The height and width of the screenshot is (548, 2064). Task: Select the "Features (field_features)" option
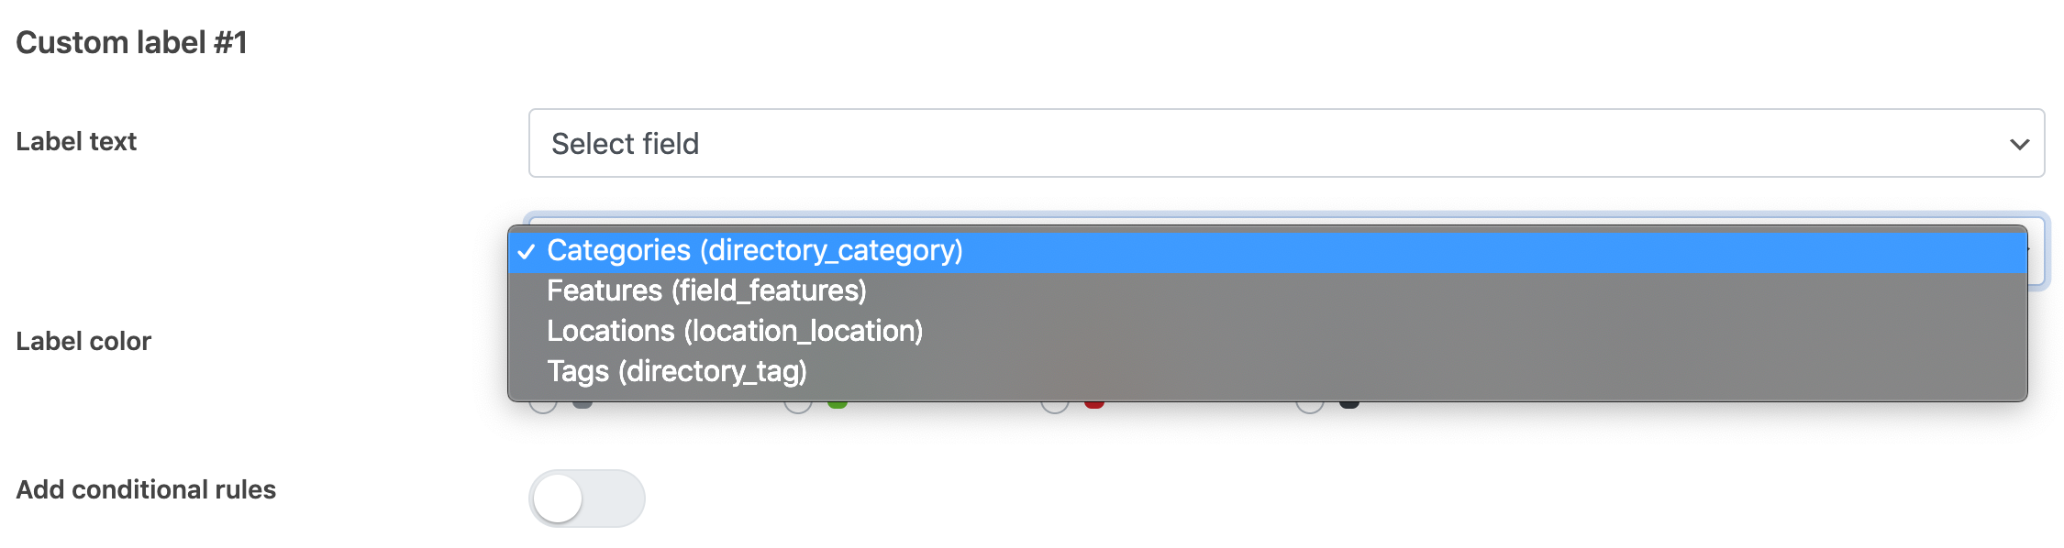(706, 291)
